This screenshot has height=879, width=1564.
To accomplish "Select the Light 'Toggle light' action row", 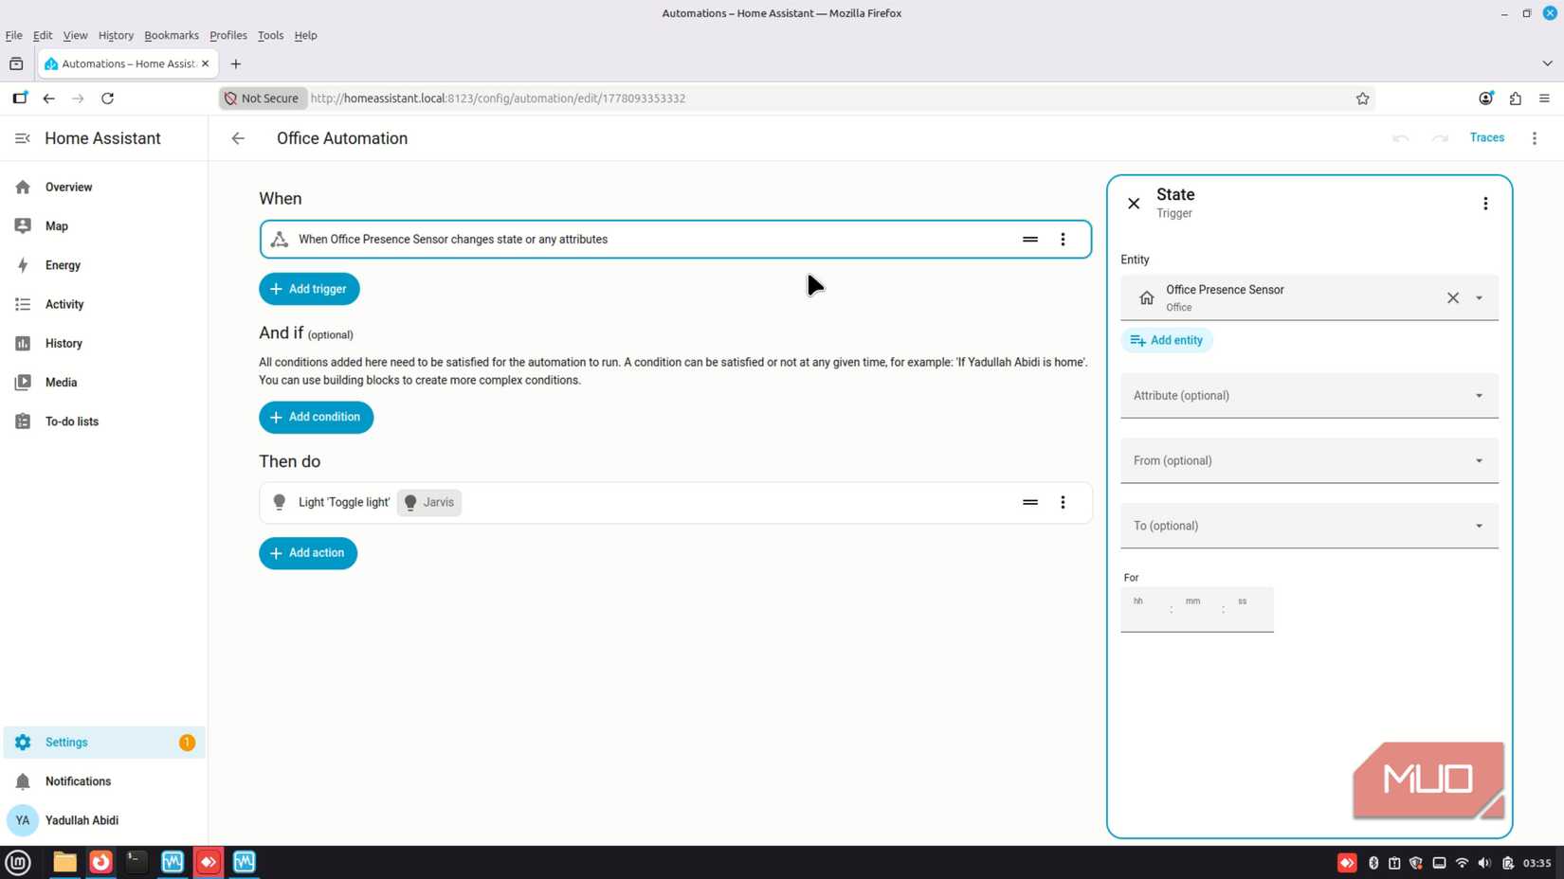I will [676, 503].
